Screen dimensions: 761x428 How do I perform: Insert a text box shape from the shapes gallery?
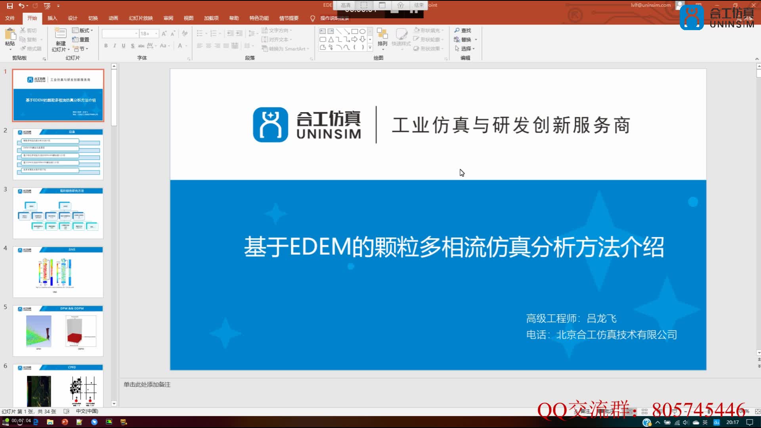coord(323,31)
